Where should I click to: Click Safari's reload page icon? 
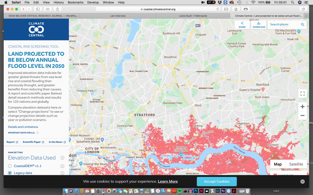218,9
